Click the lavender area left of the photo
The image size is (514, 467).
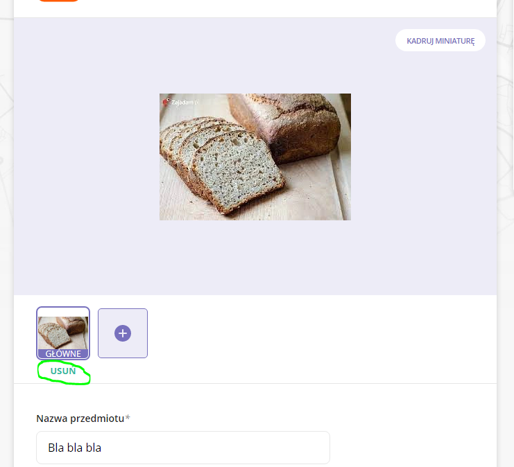(87, 157)
